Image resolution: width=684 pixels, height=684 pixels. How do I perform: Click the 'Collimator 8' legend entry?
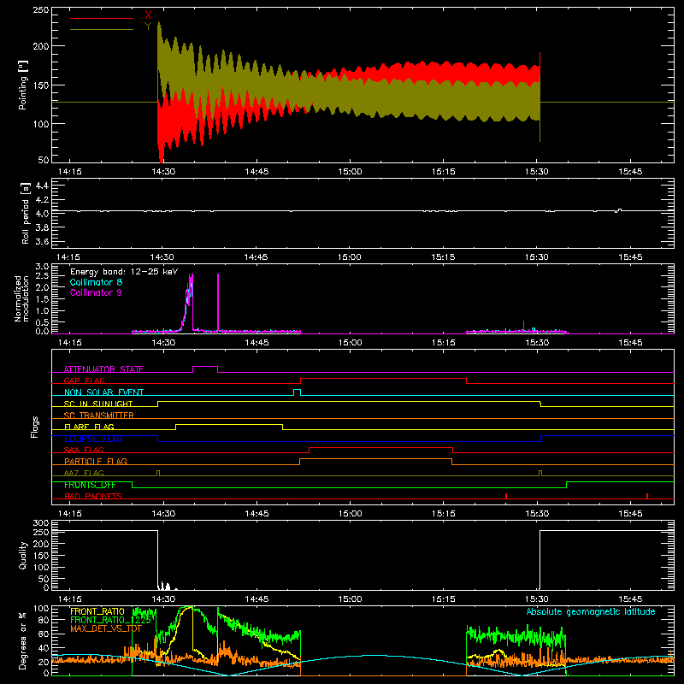96,282
